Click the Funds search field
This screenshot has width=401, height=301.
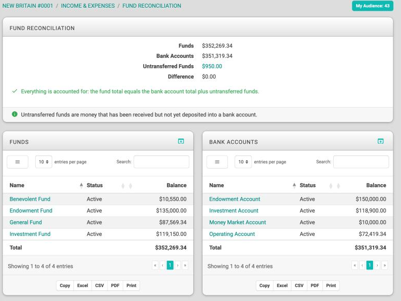(161, 162)
